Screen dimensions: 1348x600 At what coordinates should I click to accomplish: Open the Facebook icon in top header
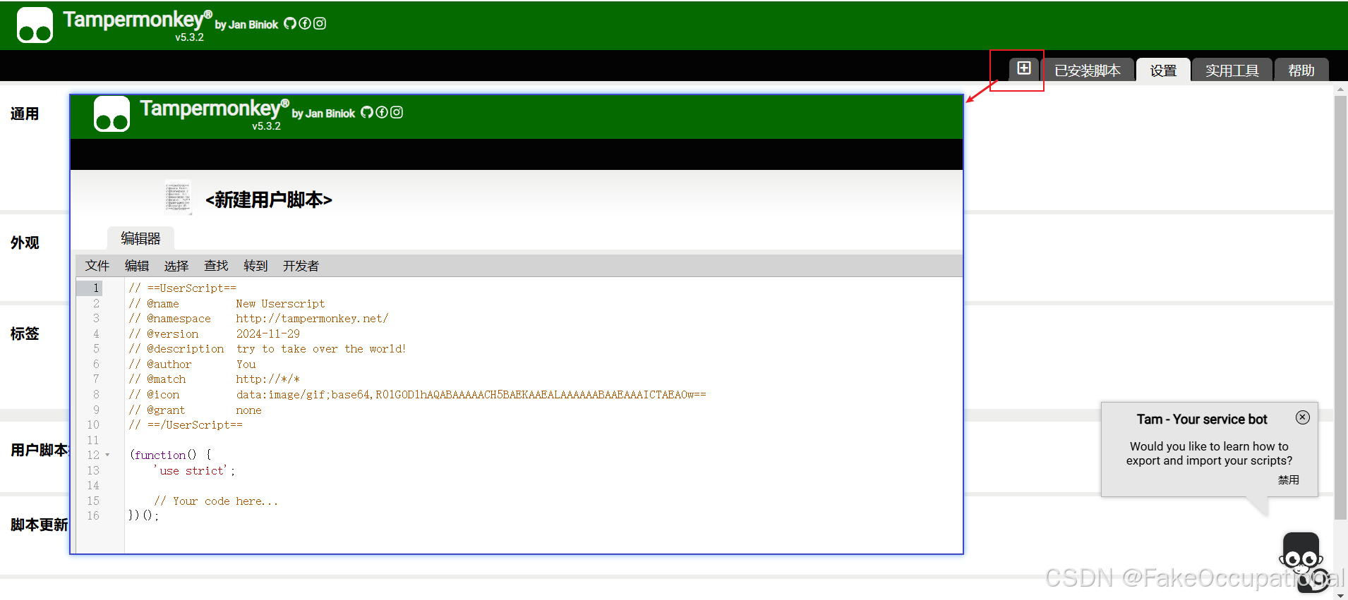tap(305, 23)
